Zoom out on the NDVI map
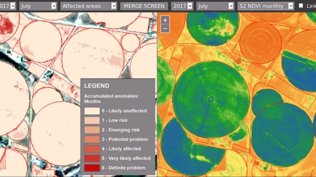This screenshot has height=177, width=316. [165, 29]
